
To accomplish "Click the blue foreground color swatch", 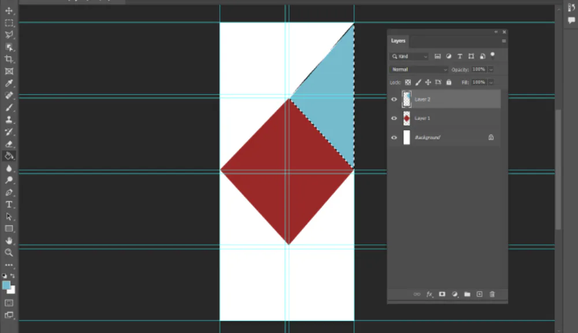I will [x=6, y=285].
